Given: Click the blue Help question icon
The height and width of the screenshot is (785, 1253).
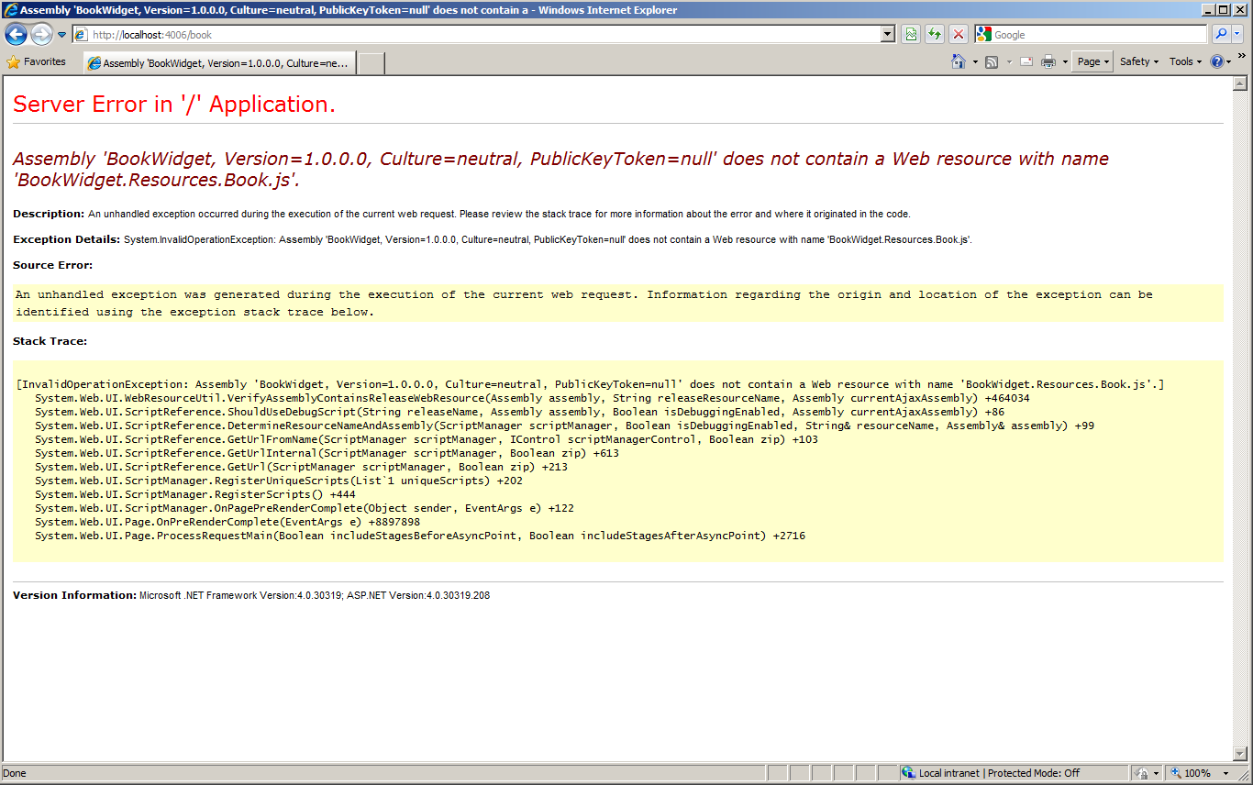Looking at the screenshot, I should [1217, 61].
